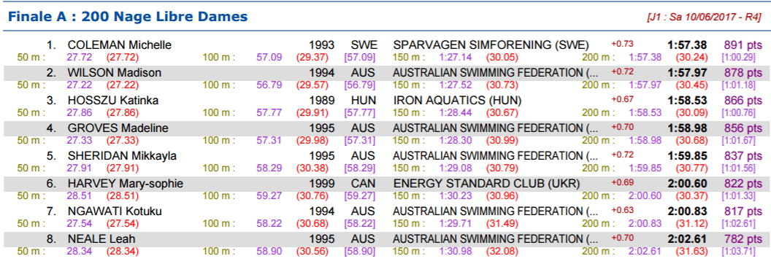Click lap time (30.05)
The width and height of the screenshot is (771, 264).
[502, 58]
